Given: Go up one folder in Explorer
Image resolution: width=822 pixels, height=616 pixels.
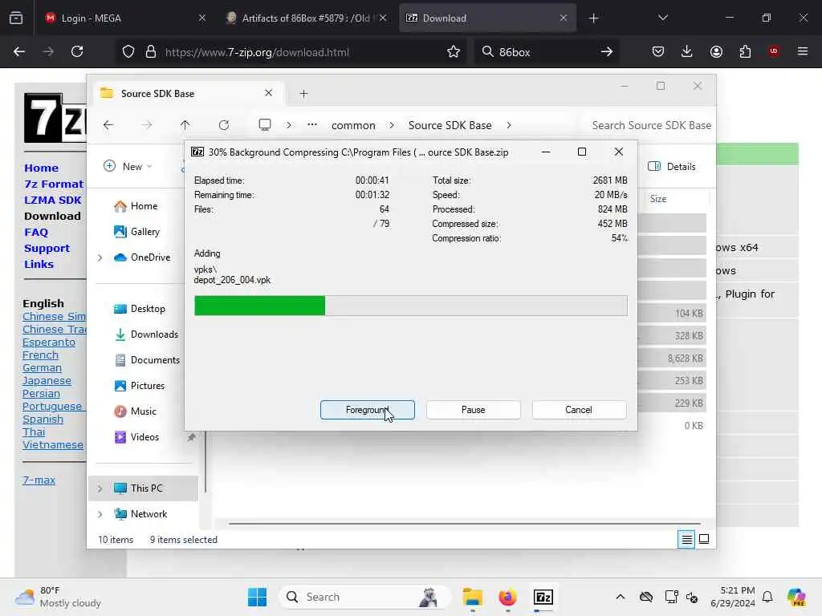Looking at the screenshot, I should click(185, 125).
